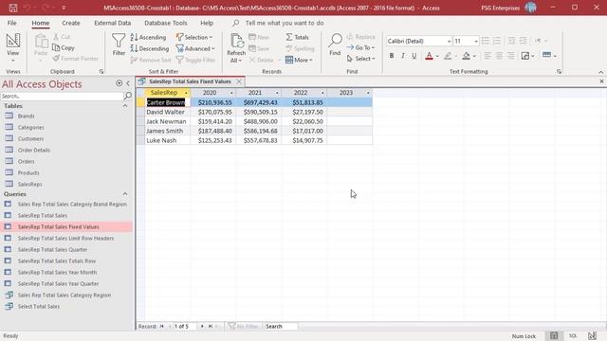
Task: Open the File menu
Action: (12, 23)
